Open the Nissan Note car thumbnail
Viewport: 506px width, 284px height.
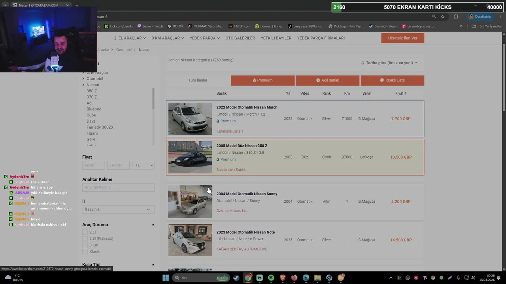[x=190, y=240]
